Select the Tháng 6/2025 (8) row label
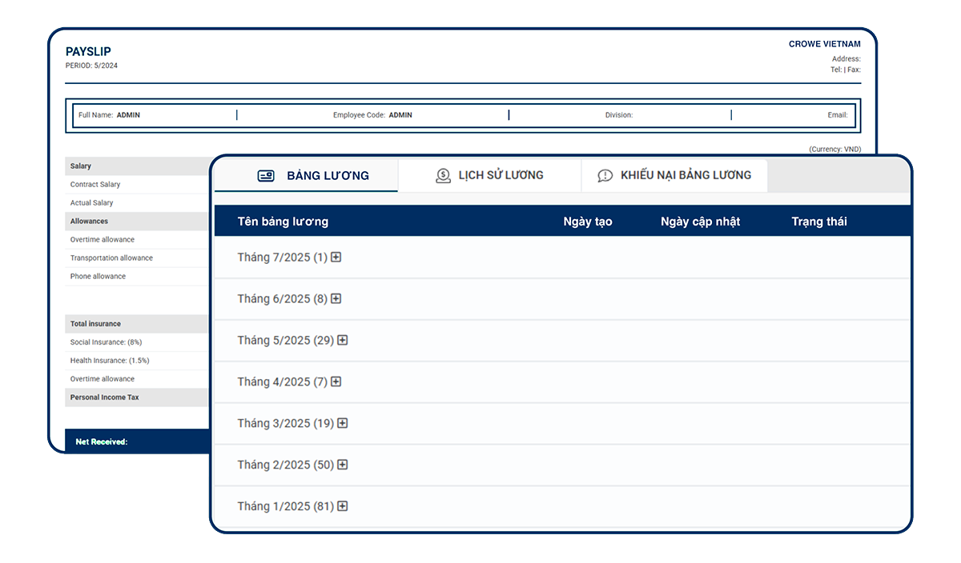Image resolution: width=961 pixels, height=563 pixels. click(283, 299)
